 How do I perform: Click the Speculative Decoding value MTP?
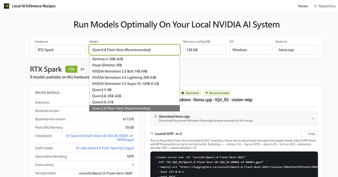tap(130, 156)
